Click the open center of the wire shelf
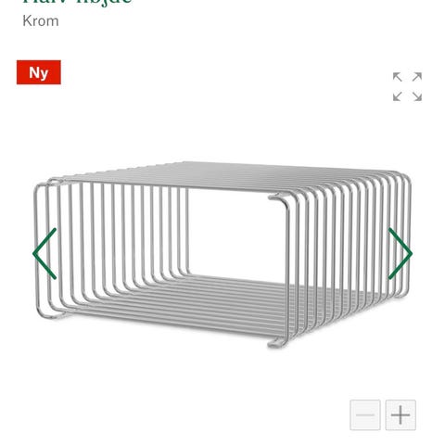Viewport: 445px width, 445px height. 229,232
